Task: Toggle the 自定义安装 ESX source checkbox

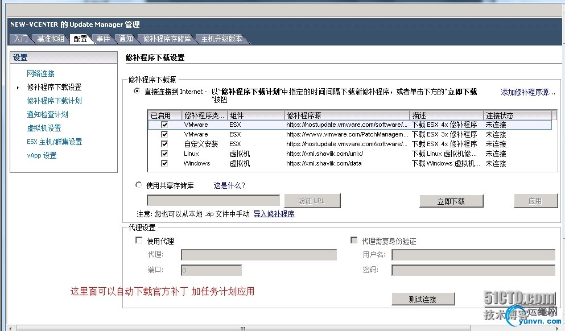Action: click(164, 144)
